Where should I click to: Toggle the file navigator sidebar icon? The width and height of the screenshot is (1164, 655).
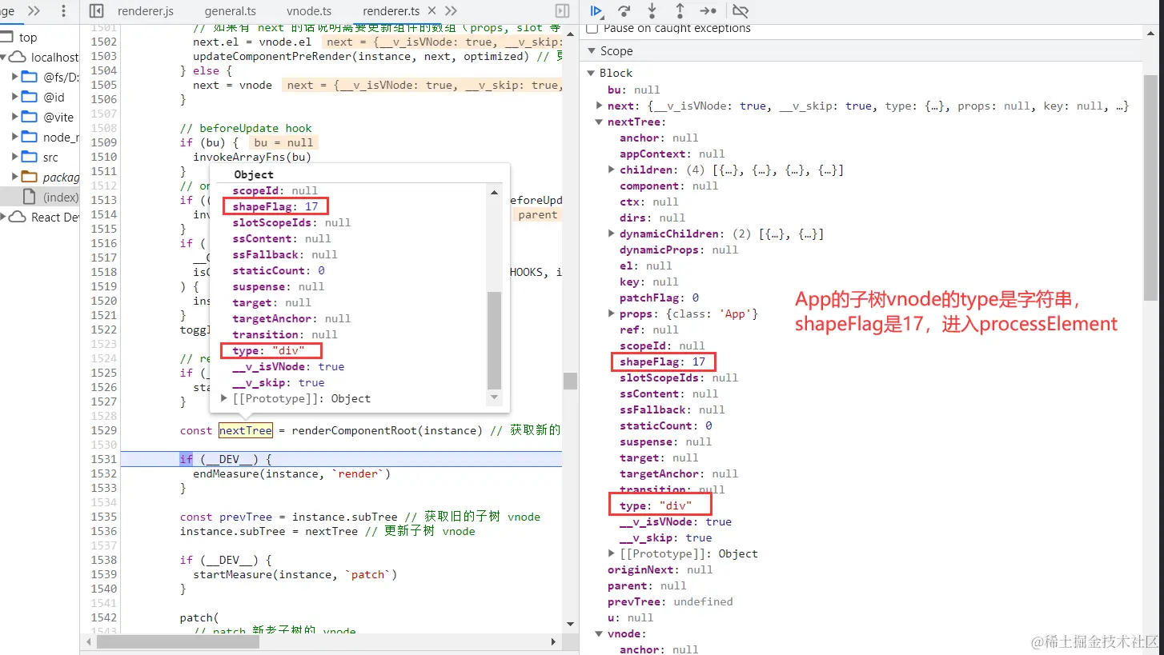96,11
